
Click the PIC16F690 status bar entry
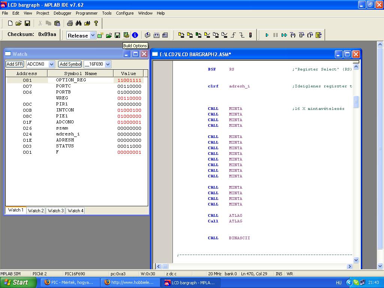click(x=75, y=274)
